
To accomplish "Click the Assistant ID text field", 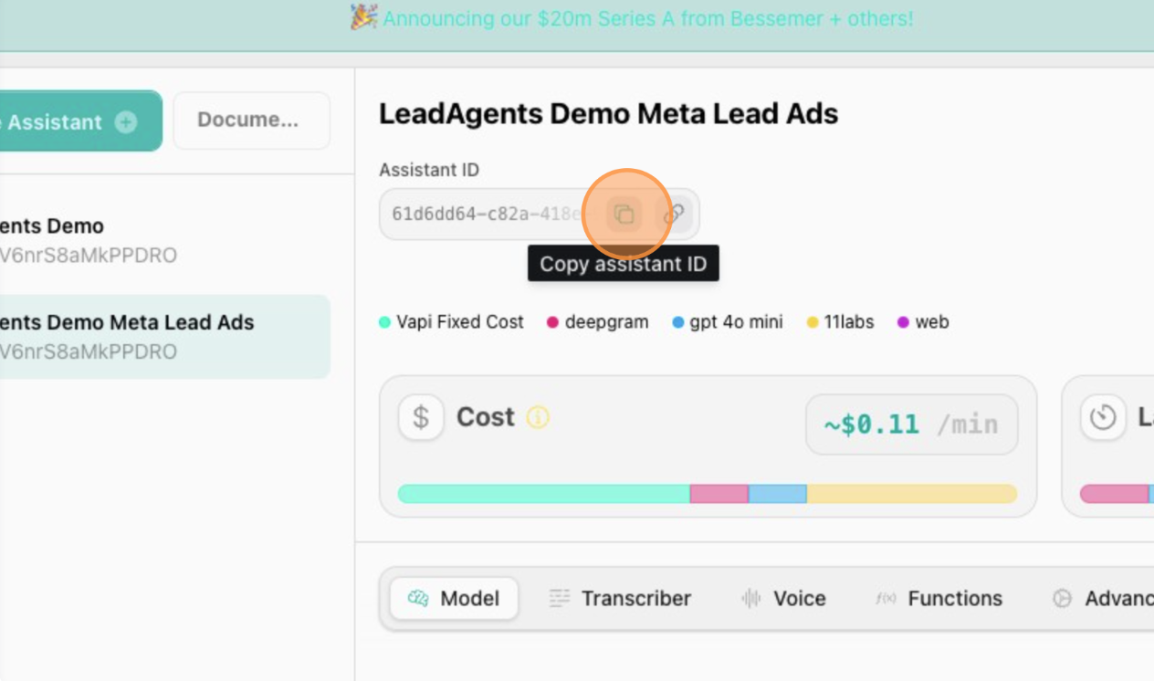I will coord(486,215).
